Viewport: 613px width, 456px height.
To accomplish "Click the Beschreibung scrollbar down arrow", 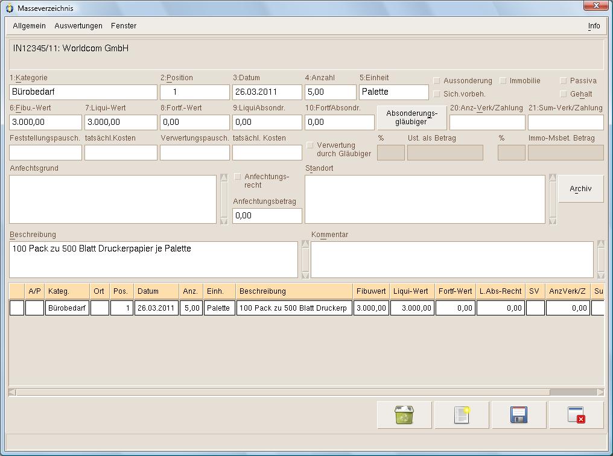I will pyautogui.click(x=305, y=275).
